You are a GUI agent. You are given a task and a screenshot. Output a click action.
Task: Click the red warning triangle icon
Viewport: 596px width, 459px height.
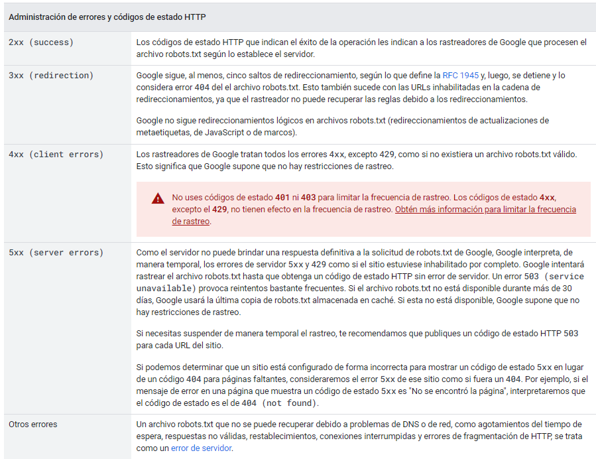[157, 198]
